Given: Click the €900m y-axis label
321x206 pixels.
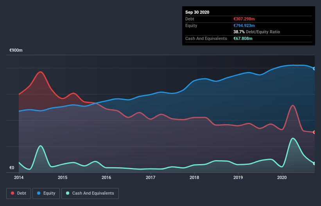Looking at the screenshot, I should (16, 51).
